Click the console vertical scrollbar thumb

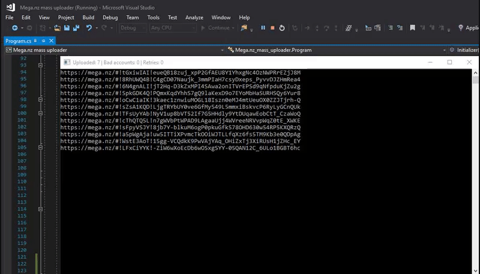tap(475, 80)
